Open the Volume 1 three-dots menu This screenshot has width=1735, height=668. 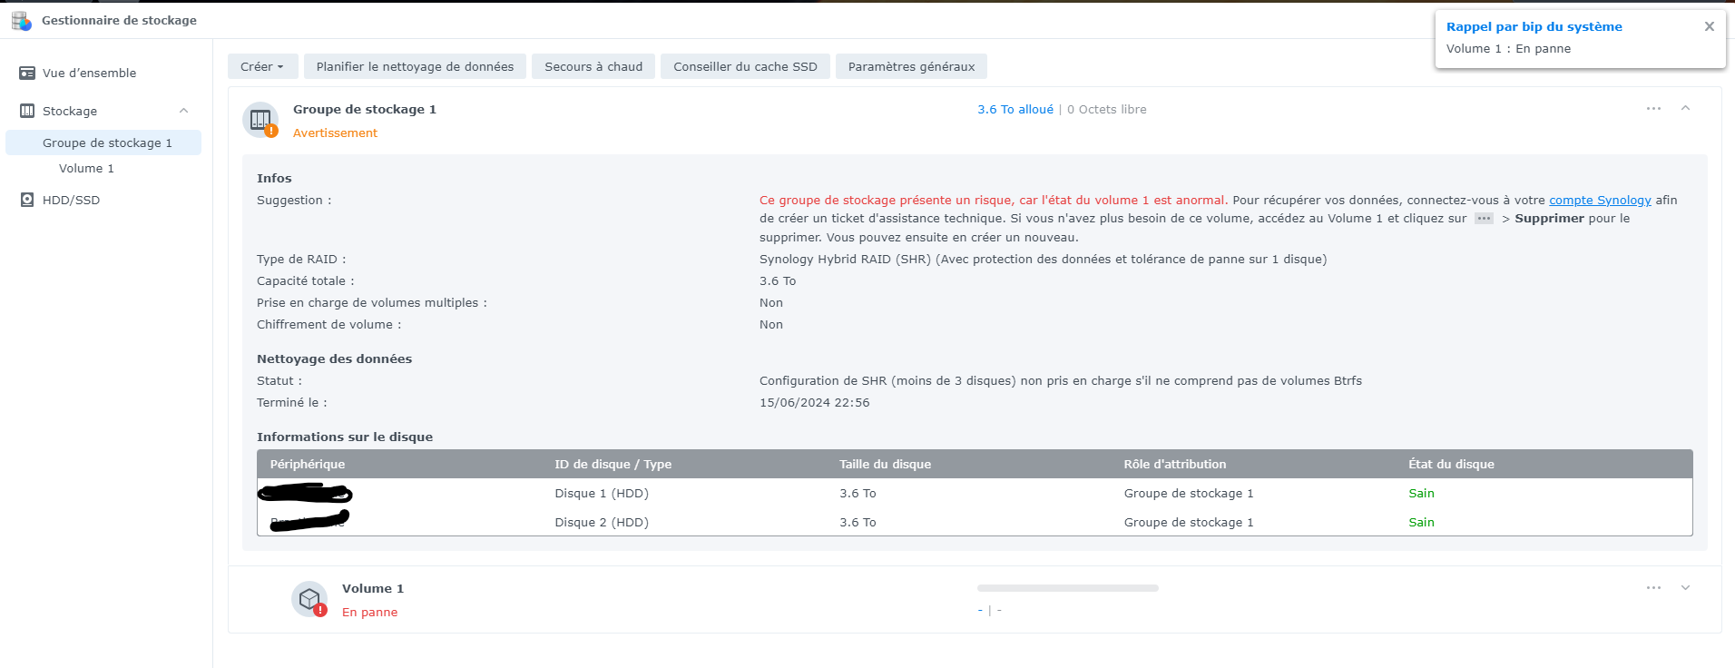point(1653,587)
